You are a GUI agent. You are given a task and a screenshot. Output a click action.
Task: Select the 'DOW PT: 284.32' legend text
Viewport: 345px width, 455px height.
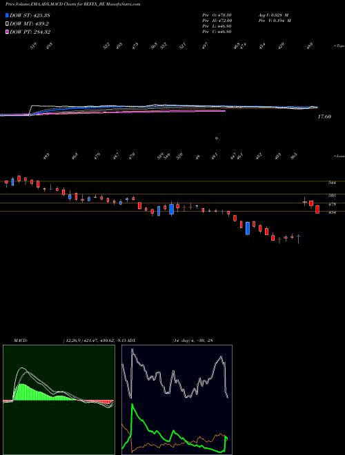click(30, 32)
